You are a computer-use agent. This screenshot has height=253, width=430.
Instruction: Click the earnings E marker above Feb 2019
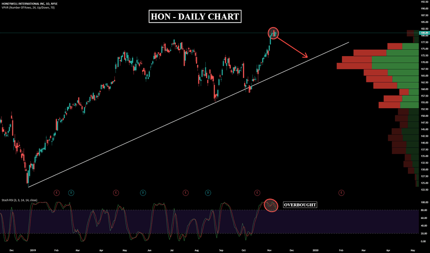56,193
